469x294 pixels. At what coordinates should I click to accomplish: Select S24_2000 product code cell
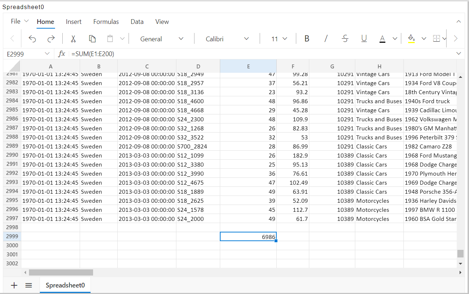(198, 219)
